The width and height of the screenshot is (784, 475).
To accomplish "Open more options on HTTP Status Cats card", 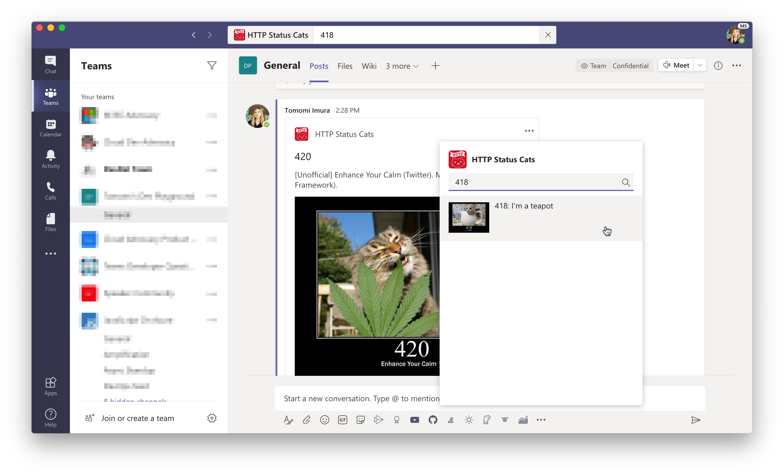I will click(529, 131).
